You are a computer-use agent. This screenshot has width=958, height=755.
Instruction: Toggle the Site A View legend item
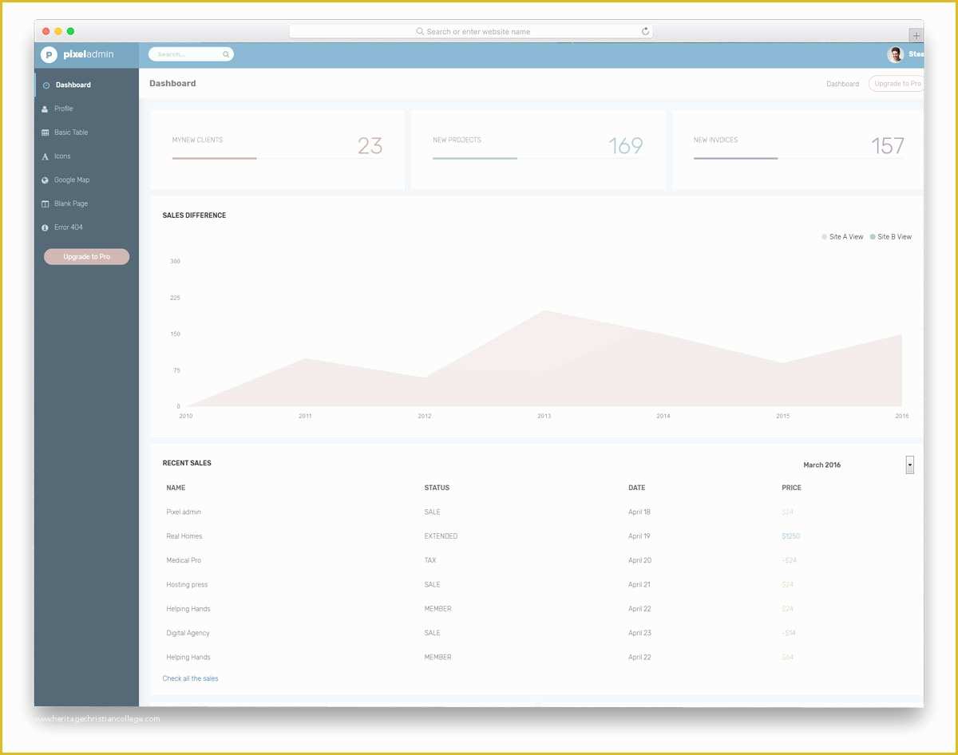point(842,237)
